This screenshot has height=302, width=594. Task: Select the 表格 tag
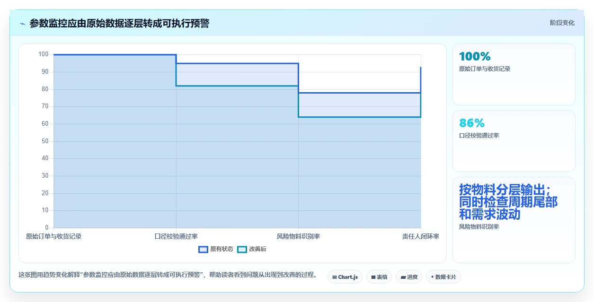click(379, 277)
